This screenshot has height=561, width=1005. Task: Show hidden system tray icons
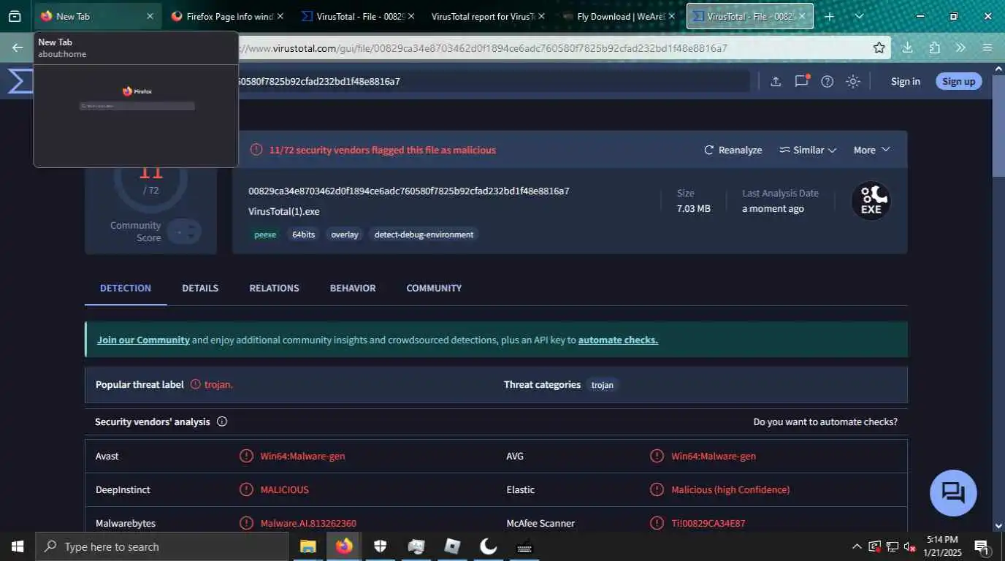pyautogui.click(x=857, y=546)
